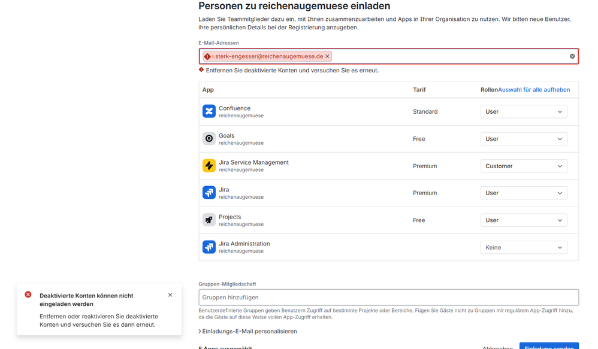Expand Einladungs-E-Mail personalisieren
The image size is (598, 349).
click(x=247, y=331)
